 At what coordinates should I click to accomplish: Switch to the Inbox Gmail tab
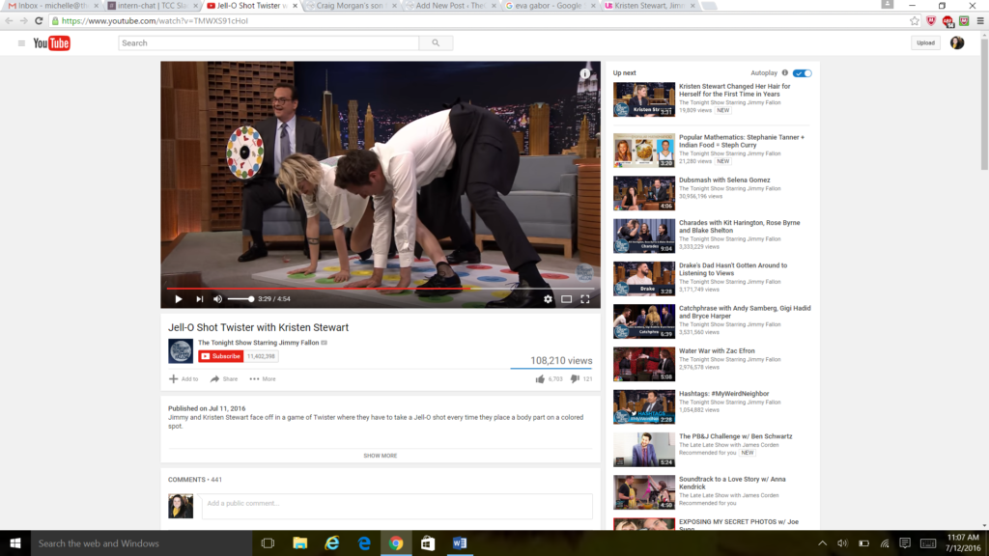coord(48,6)
